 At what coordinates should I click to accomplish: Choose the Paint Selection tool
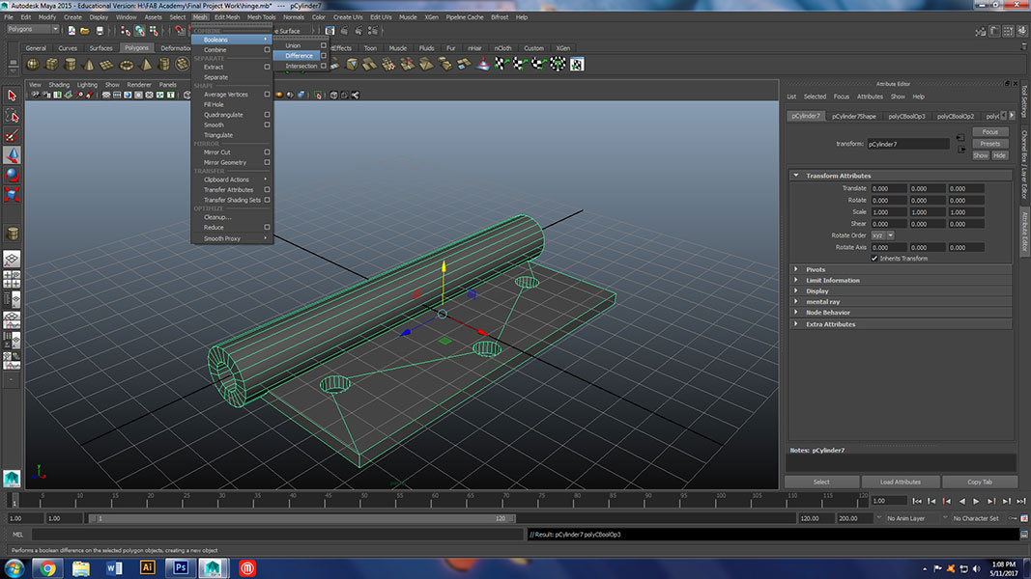(12, 136)
